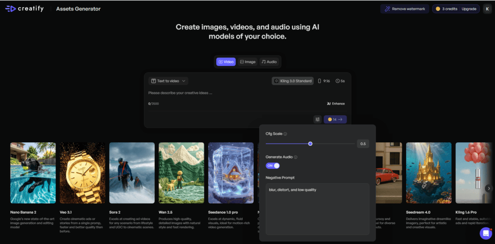This screenshot has width=495, height=244.
Task: Open the chat support bubble
Action: 485,233
